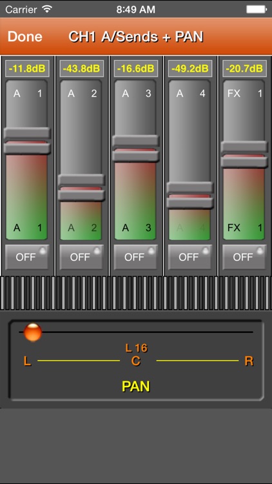Select the -20.7dB level readout

click(244, 68)
